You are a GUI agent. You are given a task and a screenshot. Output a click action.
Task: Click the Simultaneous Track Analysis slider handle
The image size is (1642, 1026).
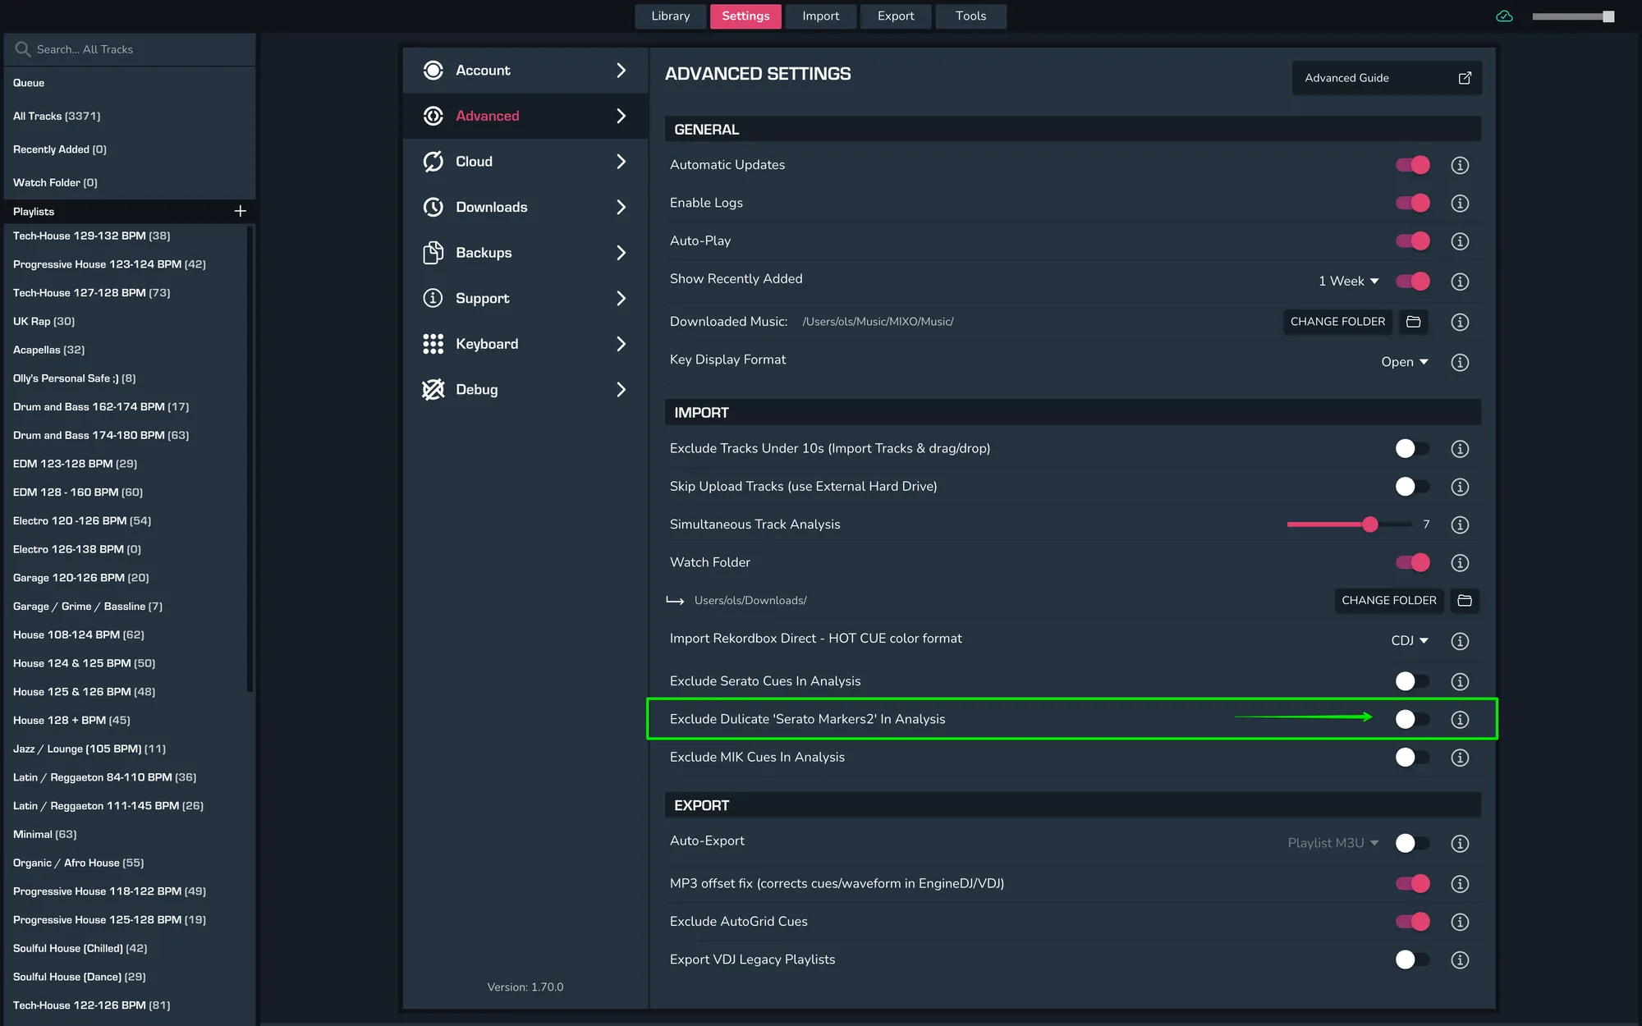coord(1369,524)
